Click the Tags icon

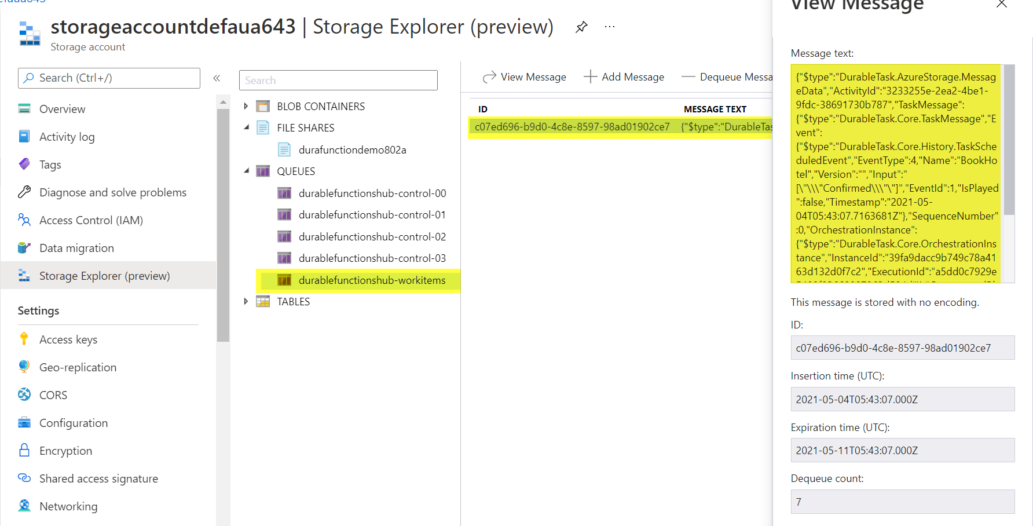tap(24, 164)
